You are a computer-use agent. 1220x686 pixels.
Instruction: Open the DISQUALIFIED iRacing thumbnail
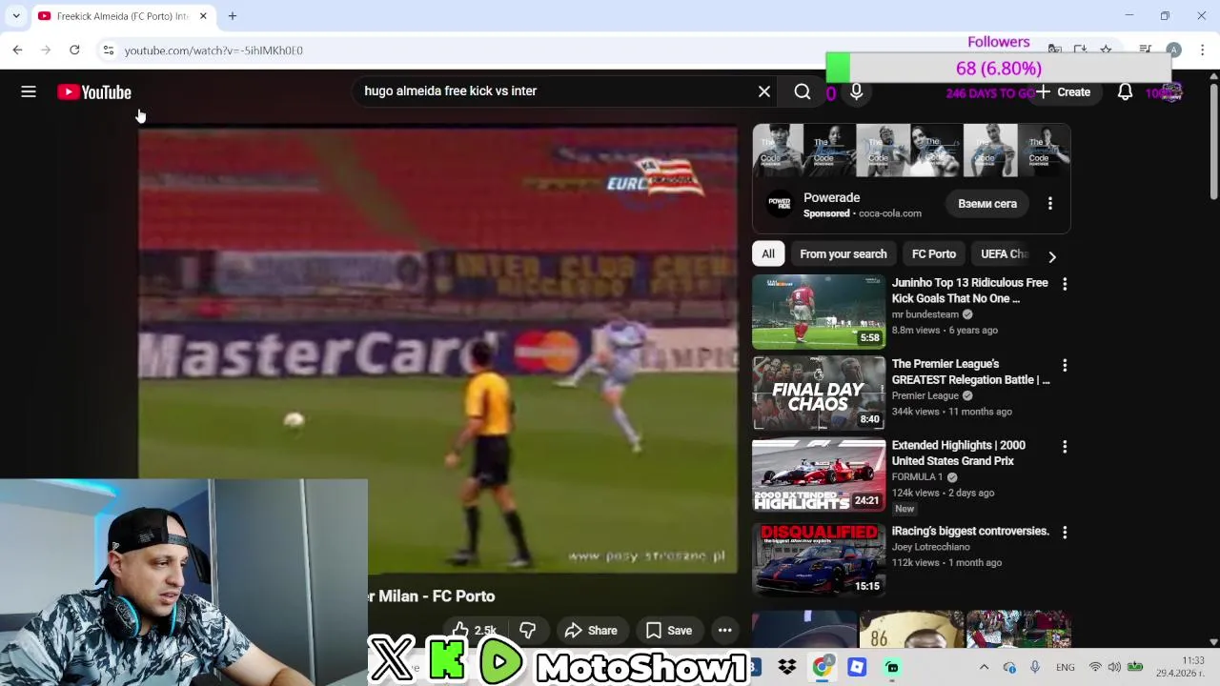(x=819, y=558)
